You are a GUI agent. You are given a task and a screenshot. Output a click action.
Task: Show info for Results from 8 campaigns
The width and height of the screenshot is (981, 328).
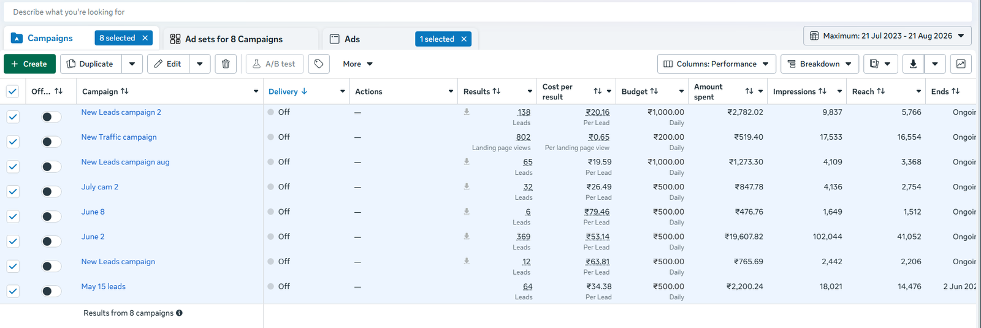[179, 313]
